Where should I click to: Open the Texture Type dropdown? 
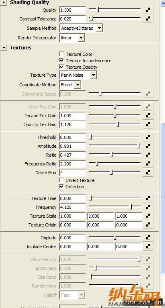click(78, 75)
